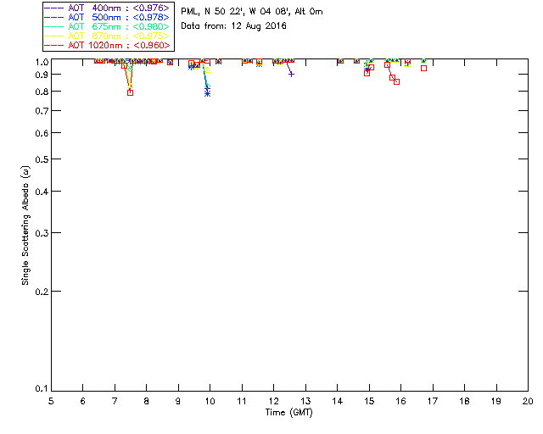Select legend text 'AOT 500nm : <0.978>'
The height and width of the screenshot is (434, 543).
(x=119, y=17)
